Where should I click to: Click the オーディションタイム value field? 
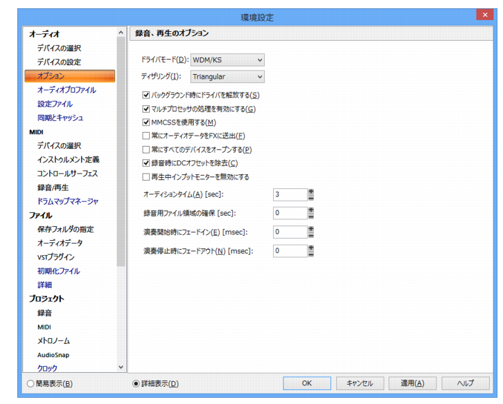tap(290, 194)
